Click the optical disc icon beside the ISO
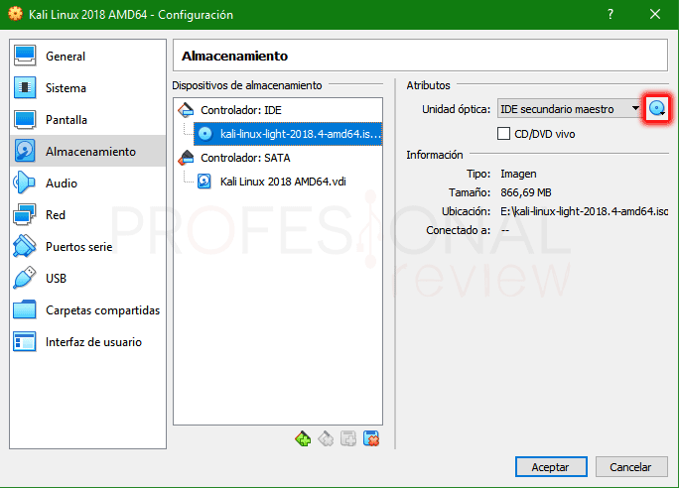679x488 pixels. pos(204,134)
